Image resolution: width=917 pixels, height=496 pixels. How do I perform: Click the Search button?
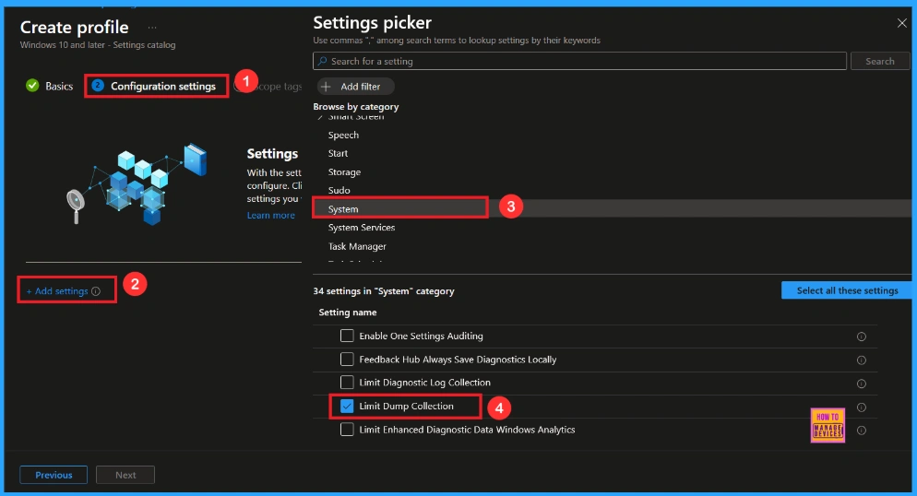[879, 61]
